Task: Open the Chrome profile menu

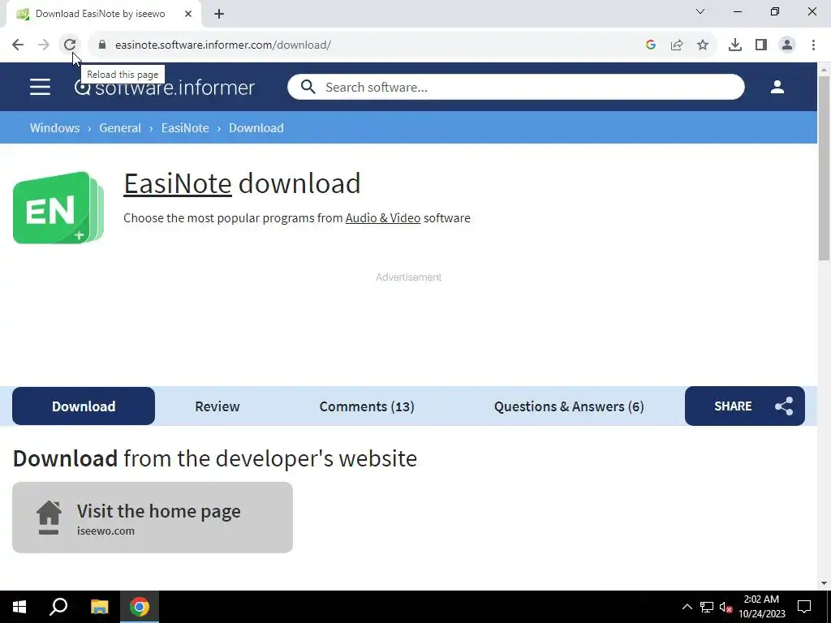Action: coord(787,45)
